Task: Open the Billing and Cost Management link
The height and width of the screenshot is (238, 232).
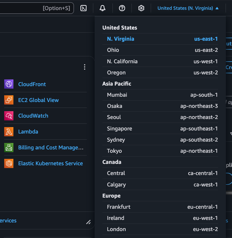Action: (x=51, y=147)
